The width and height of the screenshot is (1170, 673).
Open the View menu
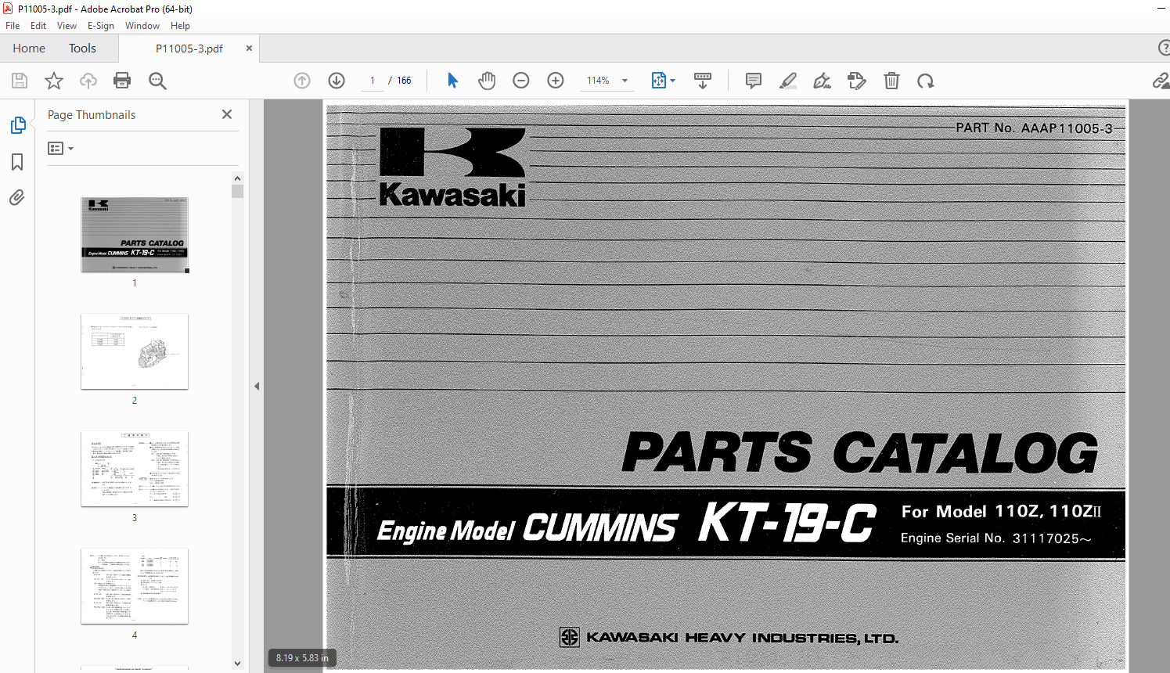pos(67,26)
